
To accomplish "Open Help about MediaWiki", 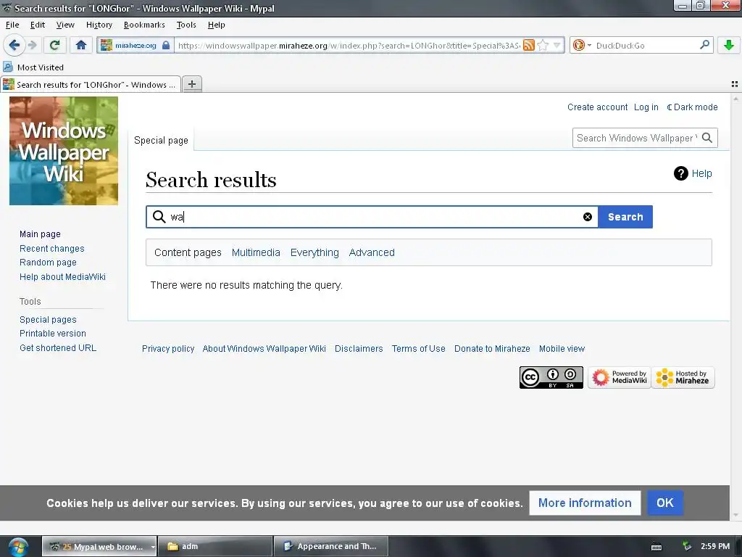I will [x=62, y=276].
